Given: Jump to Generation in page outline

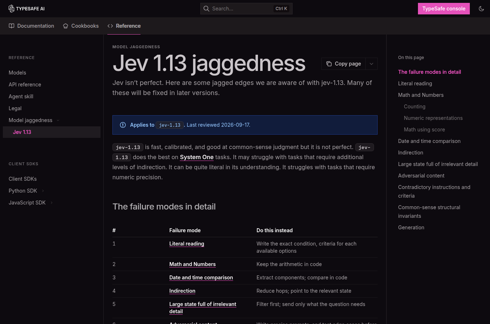Looking at the screenshot, I should click(411, 228).
